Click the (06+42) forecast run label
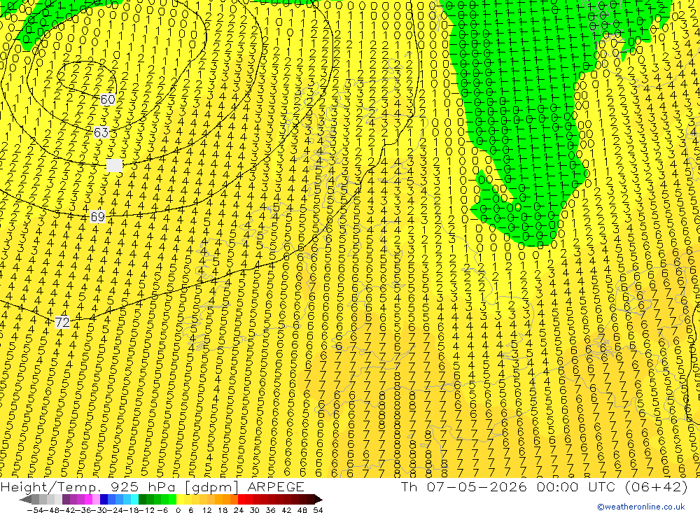This screenshot has width=700, height=513. 656,486
